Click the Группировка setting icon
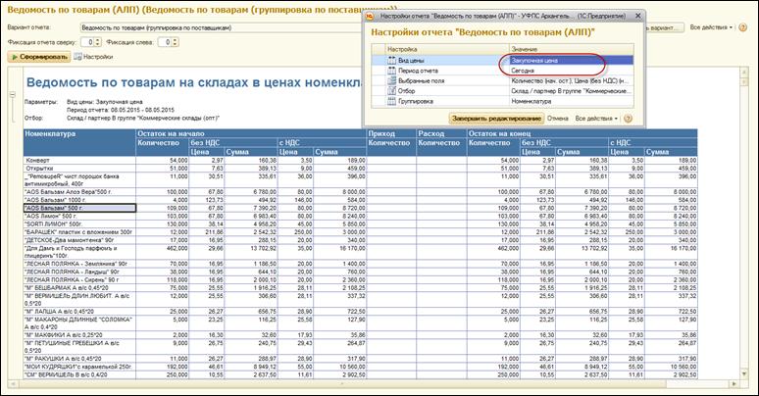 (x=391, y=101)
